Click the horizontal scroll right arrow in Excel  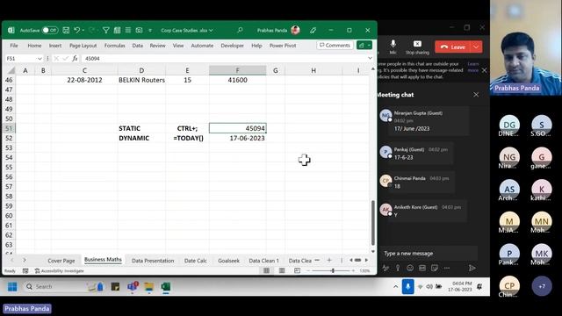click(366, 260)
